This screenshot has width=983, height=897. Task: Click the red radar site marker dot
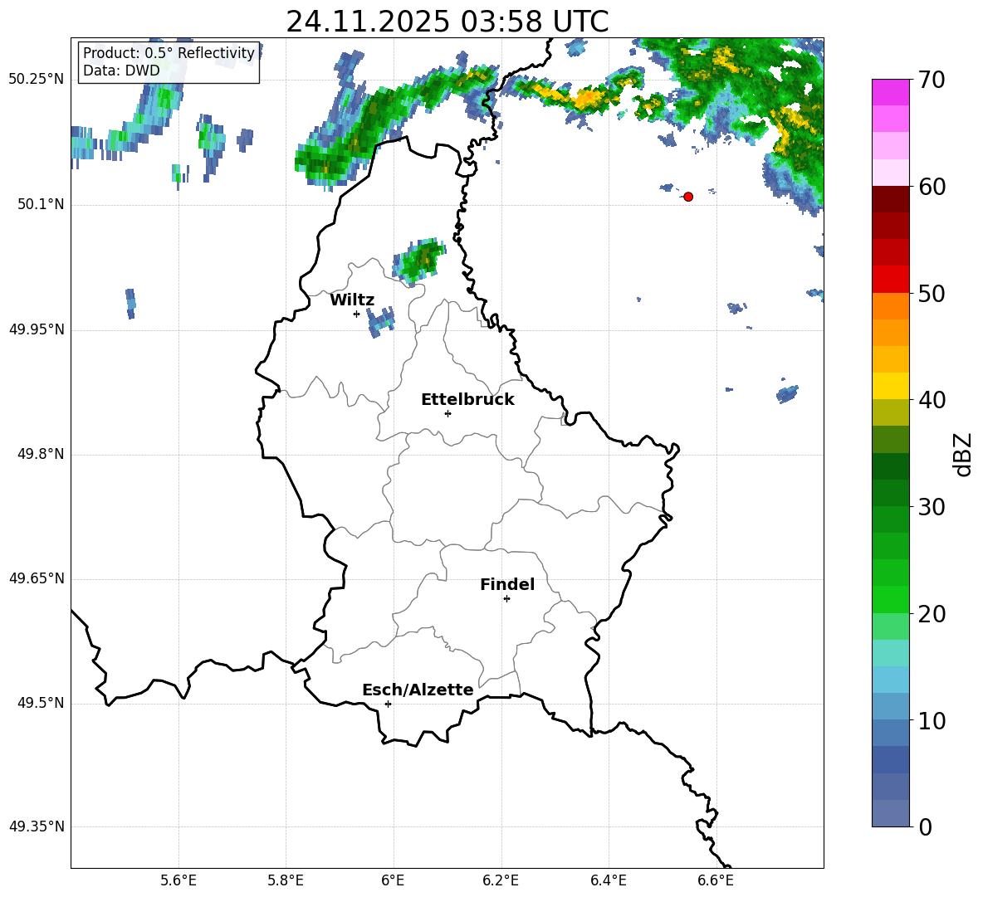pos(688,197)
